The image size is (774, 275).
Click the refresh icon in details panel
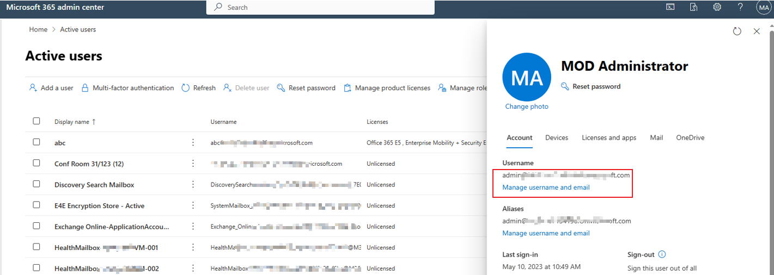[737, 32]
